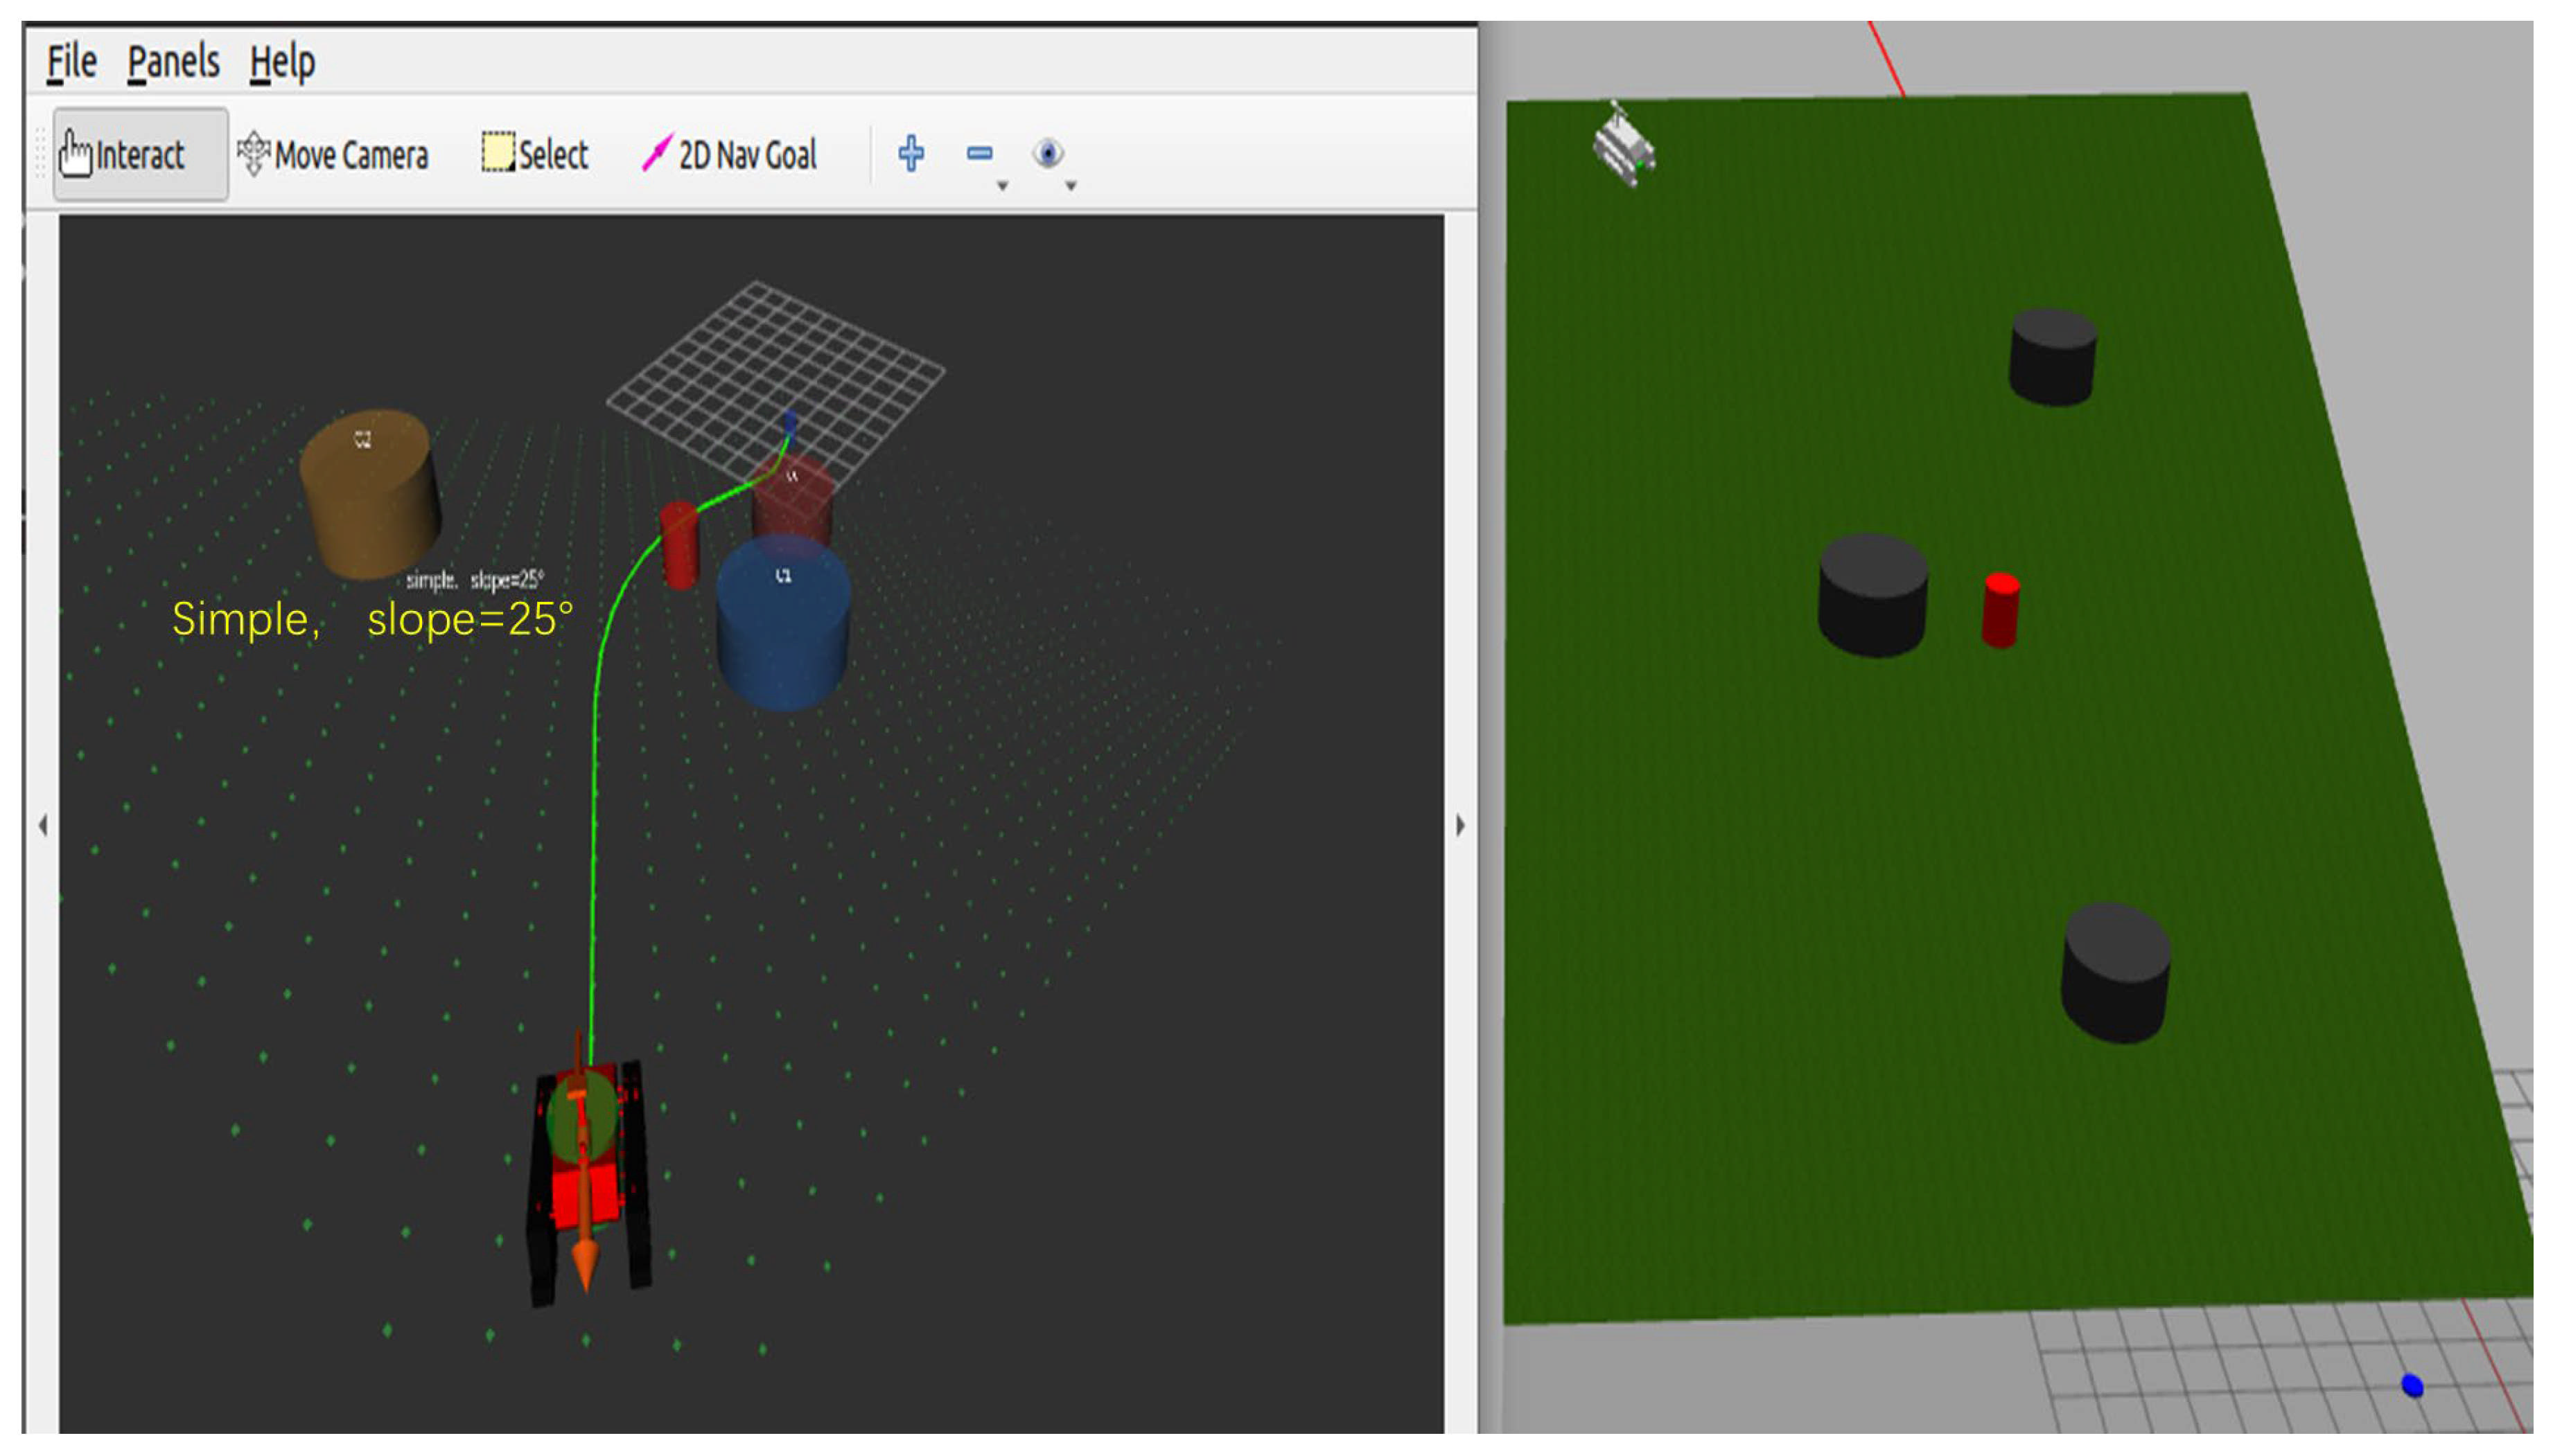The height and width of the screenshot is (1456, 2553).
Task: Pick the 2D Nav Goal arrow icon
Action: pyautogui.click(x=656, y=153)
